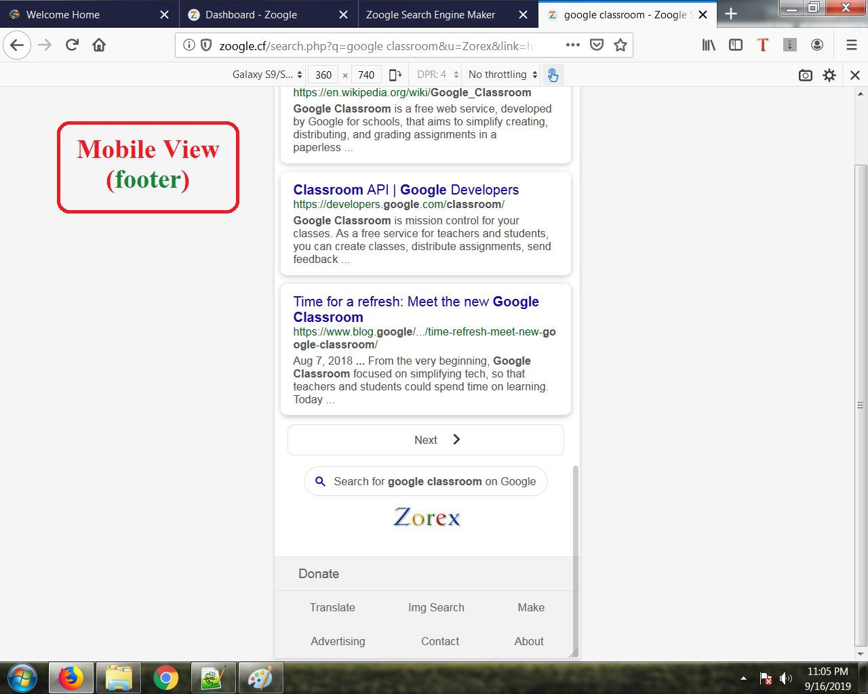Click the viewport width field 360
This screenshot has width=868, height=694.
323,75
